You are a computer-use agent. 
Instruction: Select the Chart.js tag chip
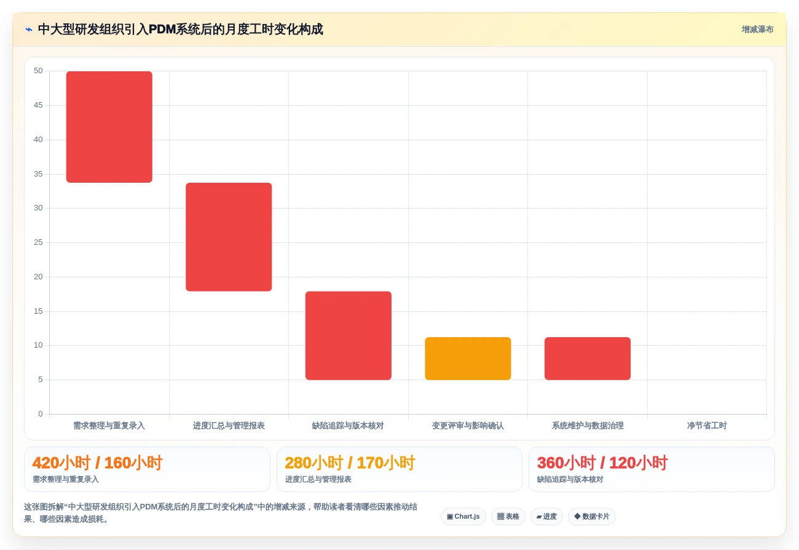click(463, 517)
